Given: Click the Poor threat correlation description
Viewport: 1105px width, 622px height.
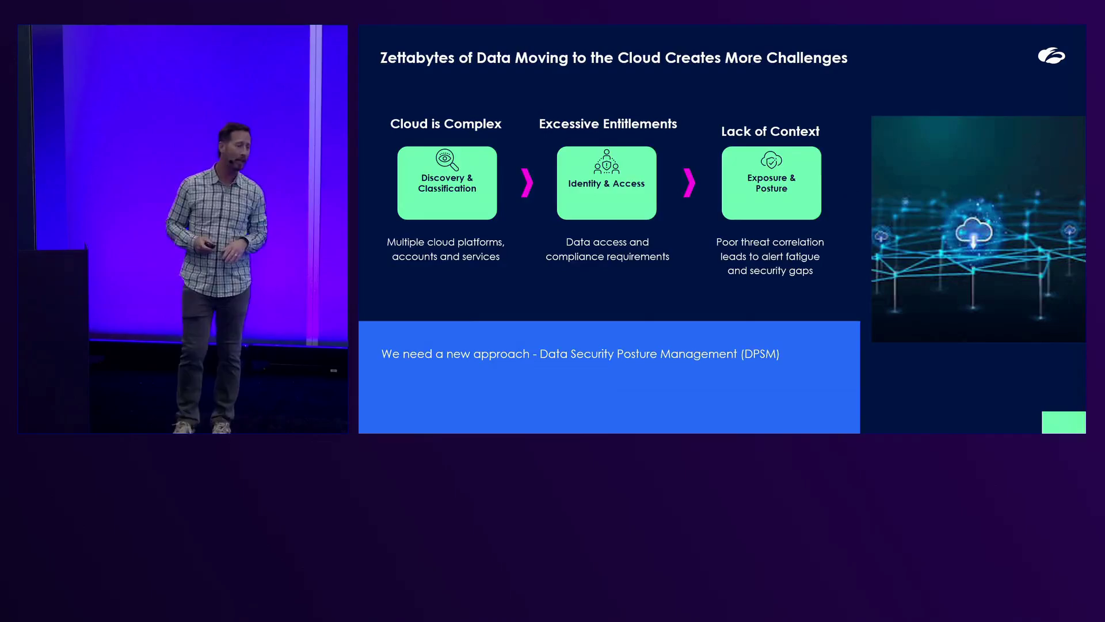Looking at the screenshot, I should point(770,256).
